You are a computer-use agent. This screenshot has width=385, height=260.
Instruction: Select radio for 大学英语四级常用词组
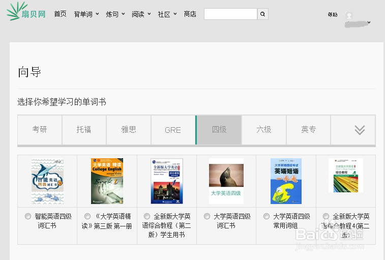point(266,216)
